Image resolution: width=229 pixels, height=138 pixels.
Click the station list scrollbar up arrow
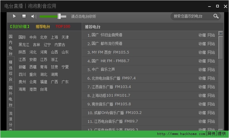coord(221,33)
